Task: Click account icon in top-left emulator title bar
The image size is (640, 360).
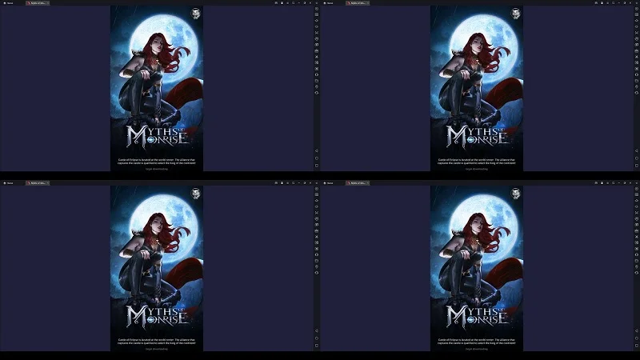Action: click(282, 3)
